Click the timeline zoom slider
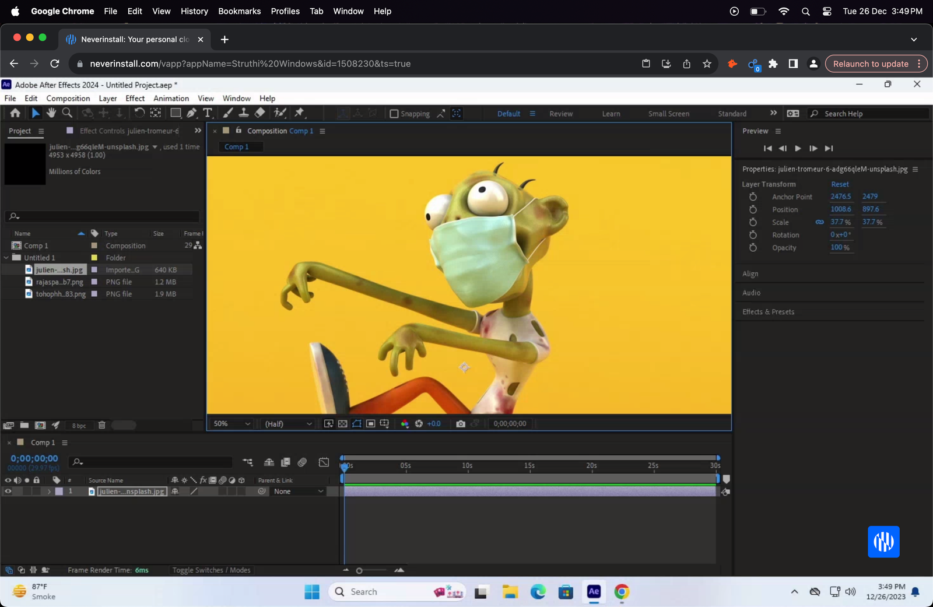The height and width of the screenshot is (607, 933). tap(360, 570)
